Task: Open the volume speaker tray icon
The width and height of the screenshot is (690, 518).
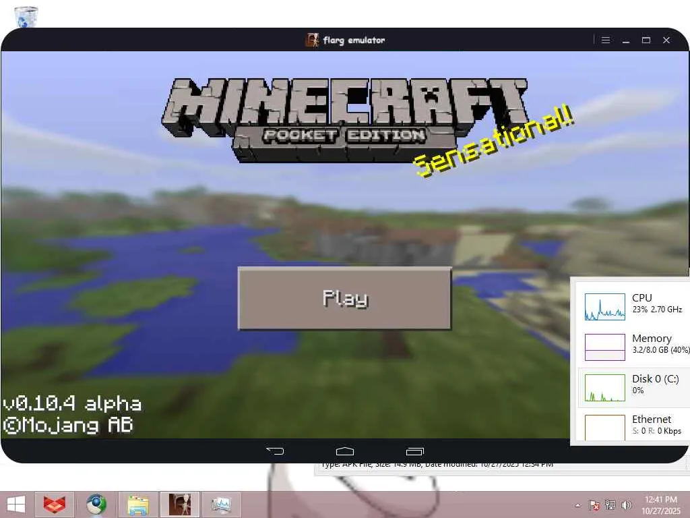Action: point(626,505)
